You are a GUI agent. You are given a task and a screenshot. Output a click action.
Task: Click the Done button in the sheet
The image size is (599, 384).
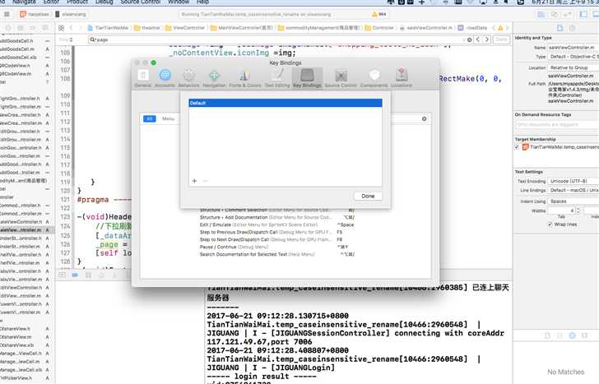[x=368, y=196]
